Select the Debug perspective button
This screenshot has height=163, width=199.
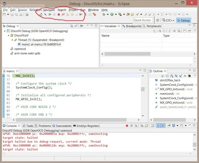184,20
